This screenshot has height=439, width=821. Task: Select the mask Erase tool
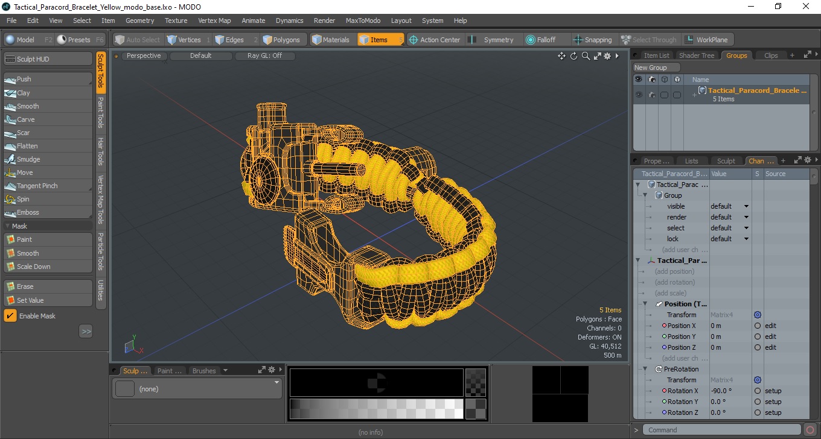tap(48, 286)
